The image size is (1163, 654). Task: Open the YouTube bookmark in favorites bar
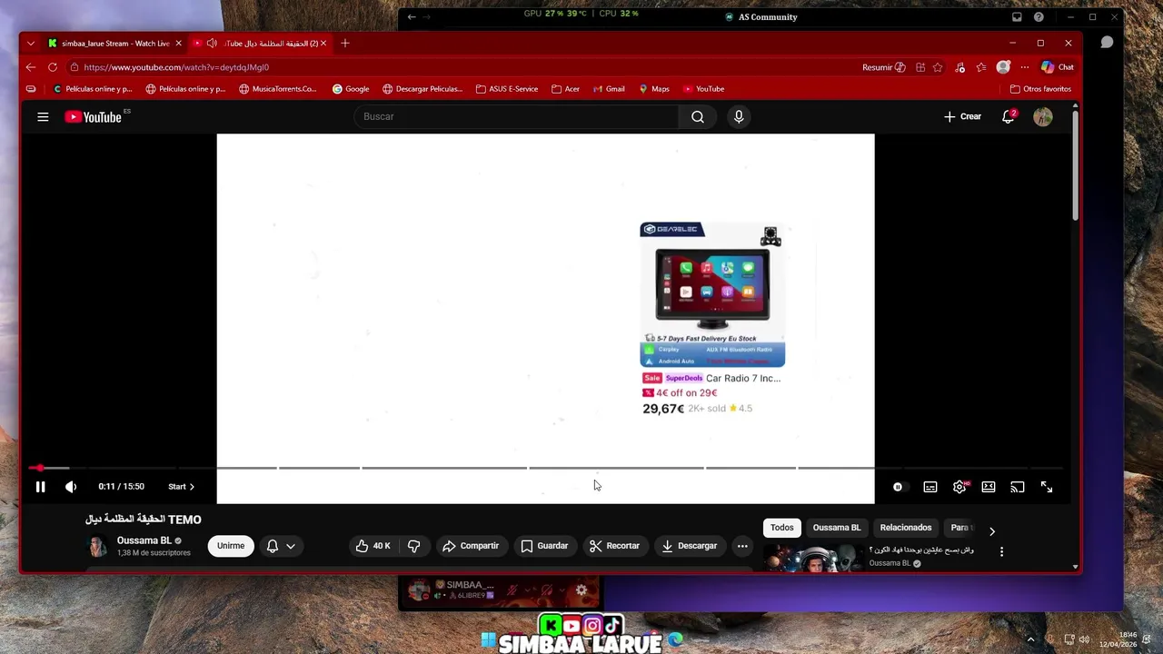[704, 89]
